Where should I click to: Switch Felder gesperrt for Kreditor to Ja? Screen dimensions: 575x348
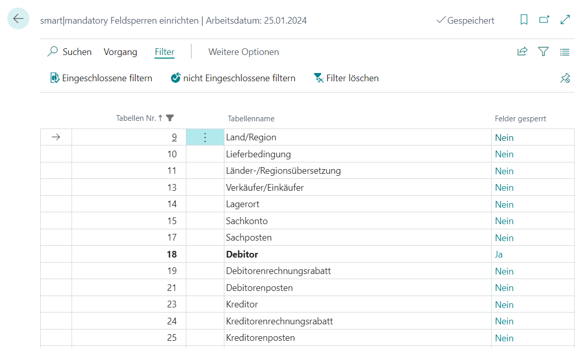(504, 304)
